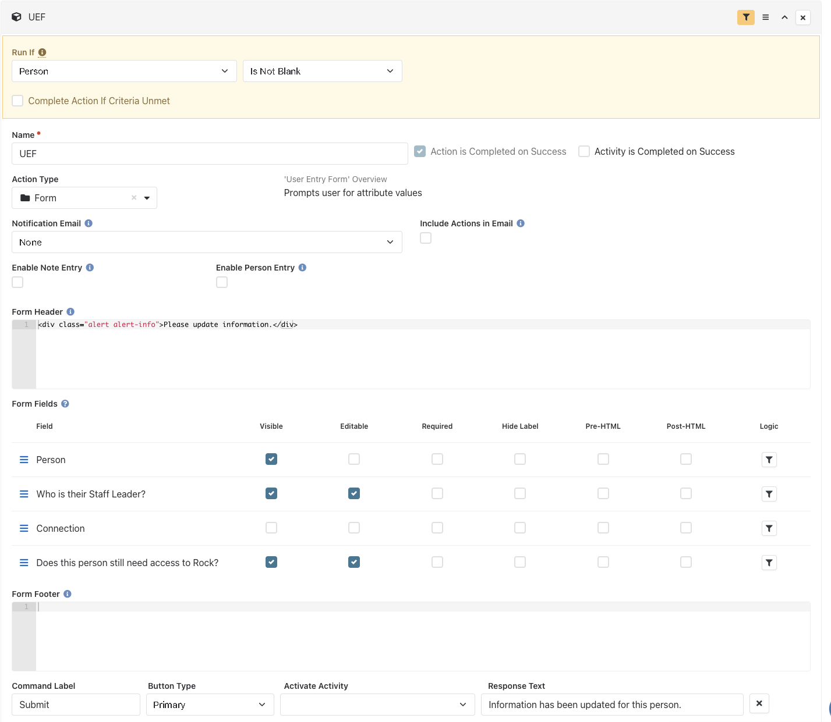Toggle Visible checkbox for Connection field
The image size is (831, 722).
271,528
